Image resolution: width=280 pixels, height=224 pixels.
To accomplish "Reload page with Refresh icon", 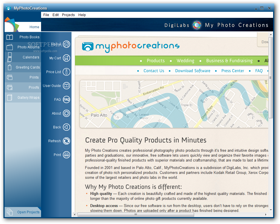I will pyautogui.click(x=66, y=141).
